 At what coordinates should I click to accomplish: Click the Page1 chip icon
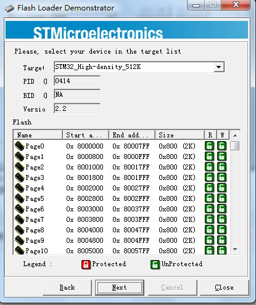coord(20,157)
